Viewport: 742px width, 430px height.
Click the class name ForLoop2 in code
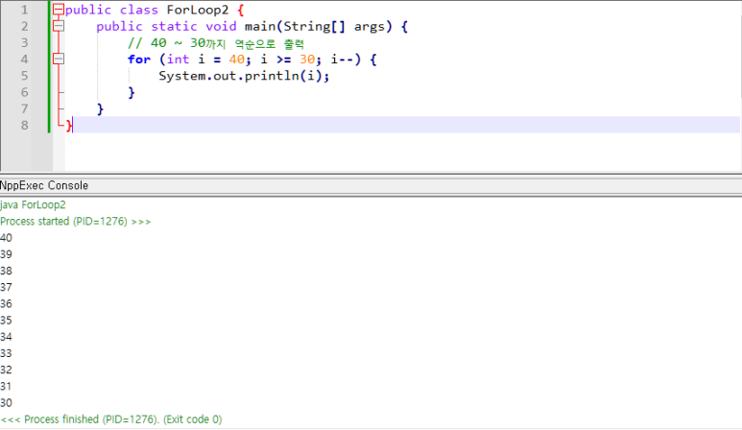[x=198, y=10]
